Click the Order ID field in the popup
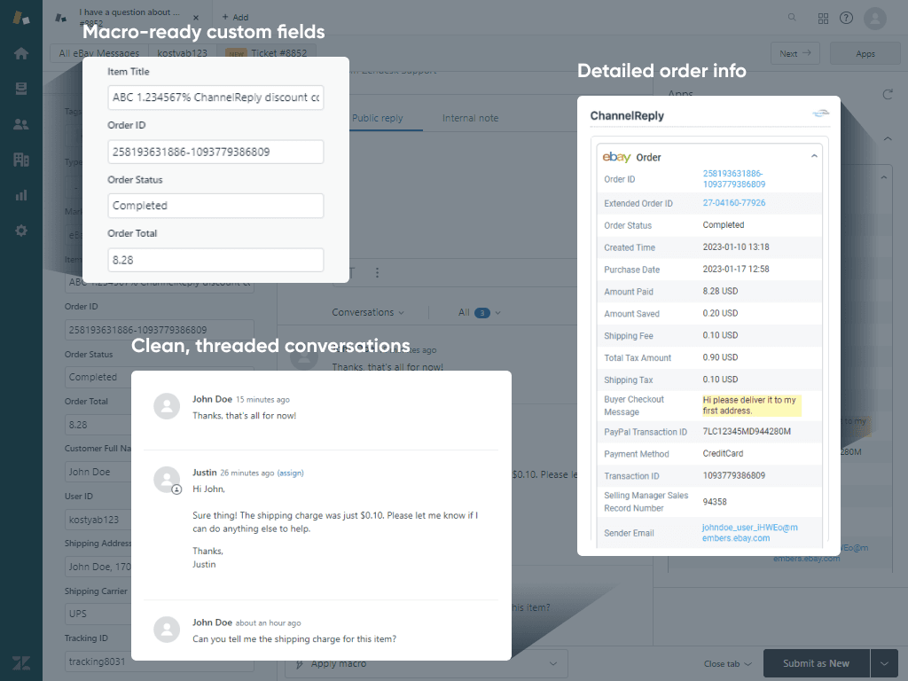Image resolution: width=908 pixels, height=681 pixels. [x=215, y=152]
